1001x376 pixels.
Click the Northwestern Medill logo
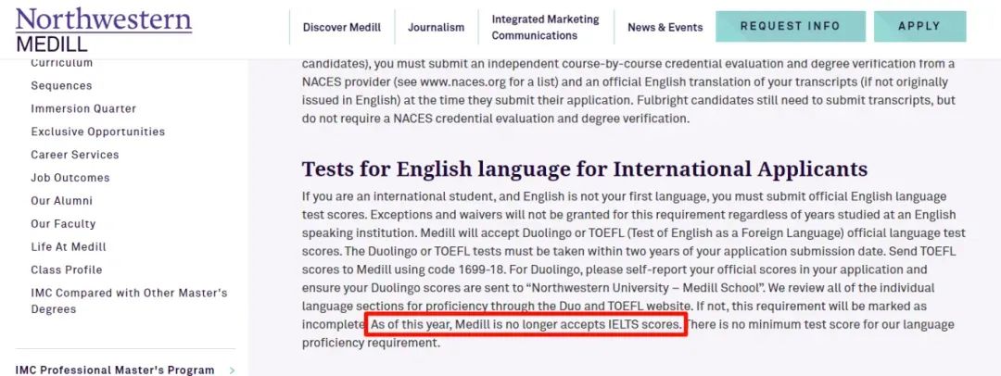(x=104, y=29)
